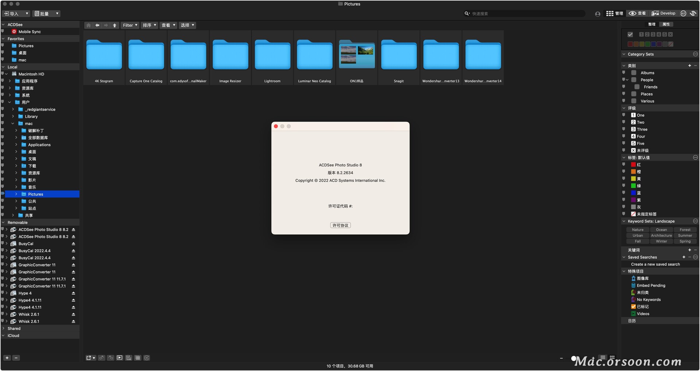Add a new keyword with the plus icon
Viewport: 700px width, 371px height.
pyautogui.click(x=689, y=250)
